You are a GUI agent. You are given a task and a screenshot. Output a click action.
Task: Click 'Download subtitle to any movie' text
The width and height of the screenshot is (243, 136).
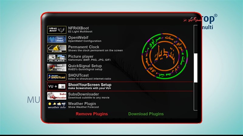coord(89,98)
